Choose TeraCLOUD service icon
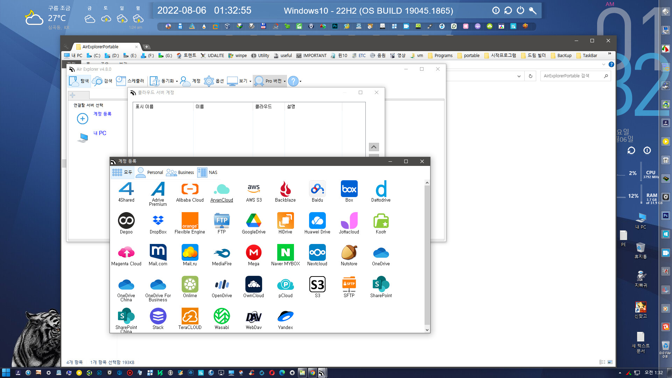 tap(190, 319)
